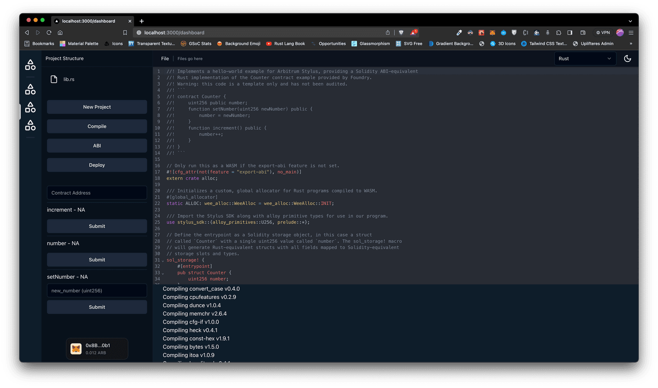658x388 pixels.
Task: Open the profile avatar icon
Action: point(620,32)
